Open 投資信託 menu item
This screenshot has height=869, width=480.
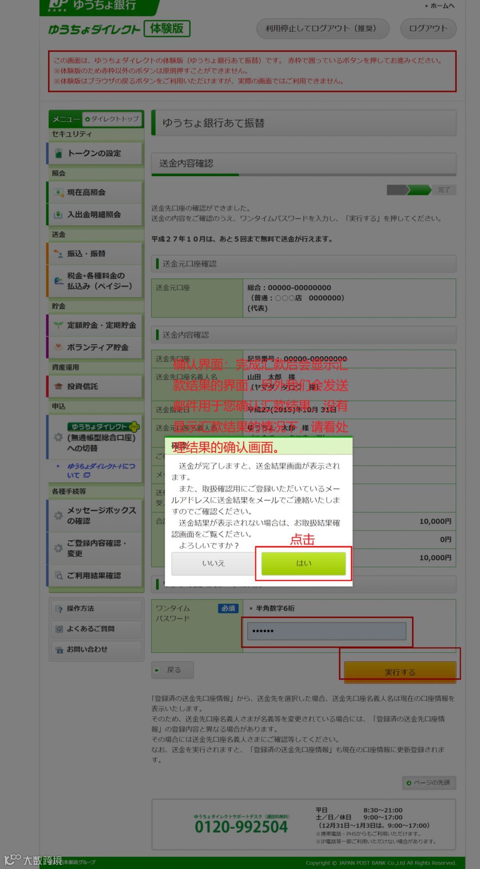95,386
